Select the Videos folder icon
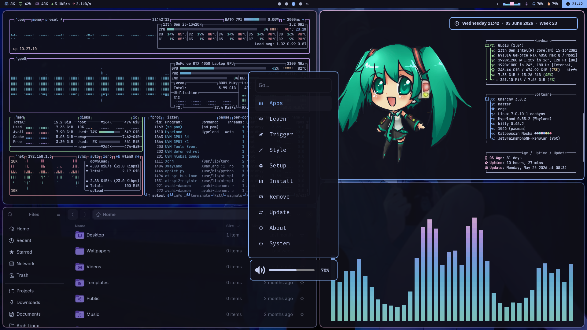 pyautogui.click(x=80, y=267)
